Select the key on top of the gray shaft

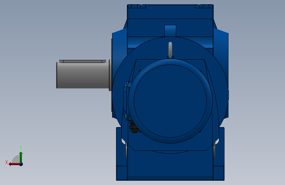(x=83, y=61)
